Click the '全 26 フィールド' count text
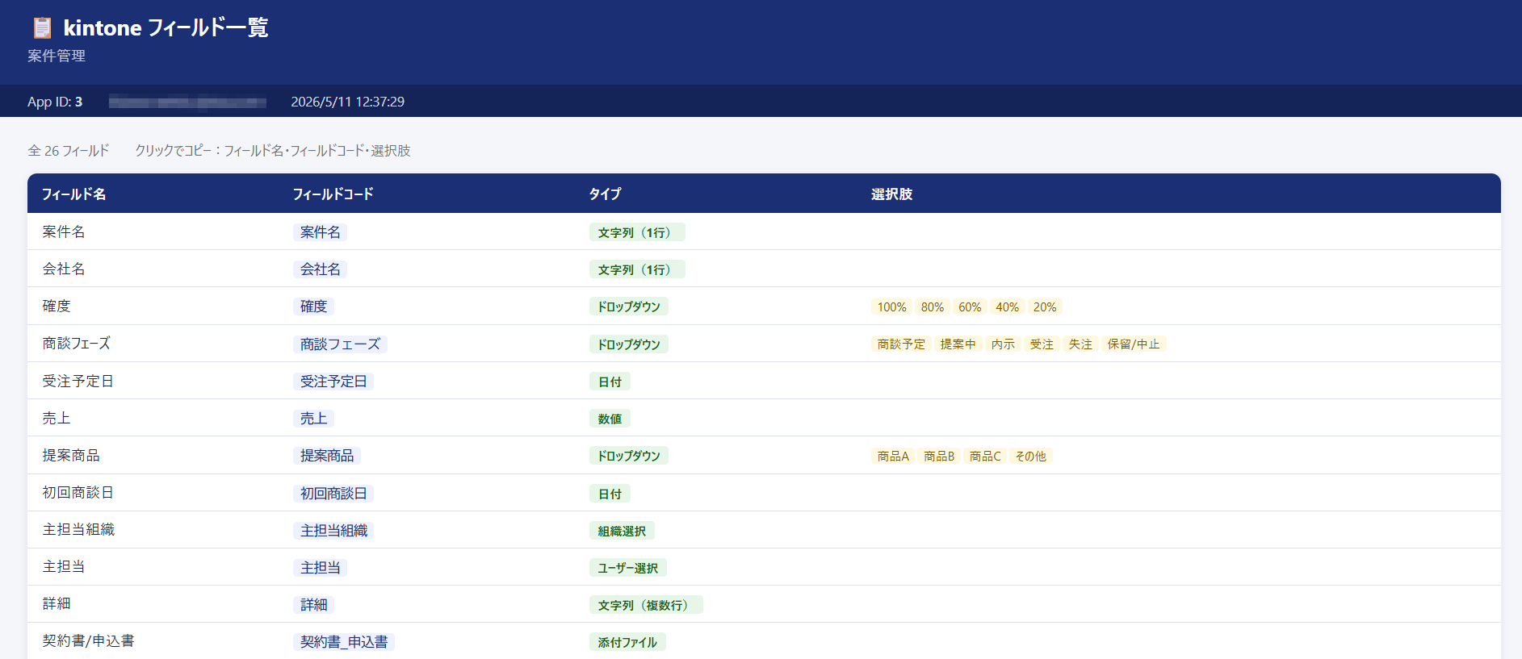Screen dimensions: 1522x659 pos(68,151)
